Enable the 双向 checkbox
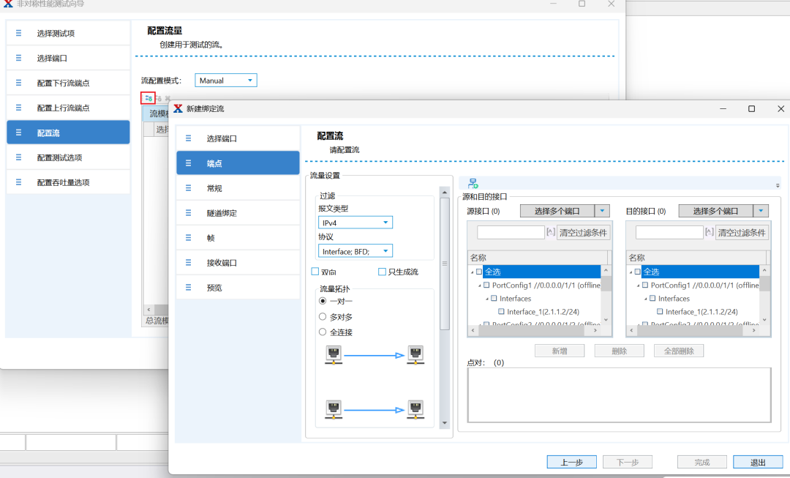Screen dimensions: 790x478 tap(315, 272)
